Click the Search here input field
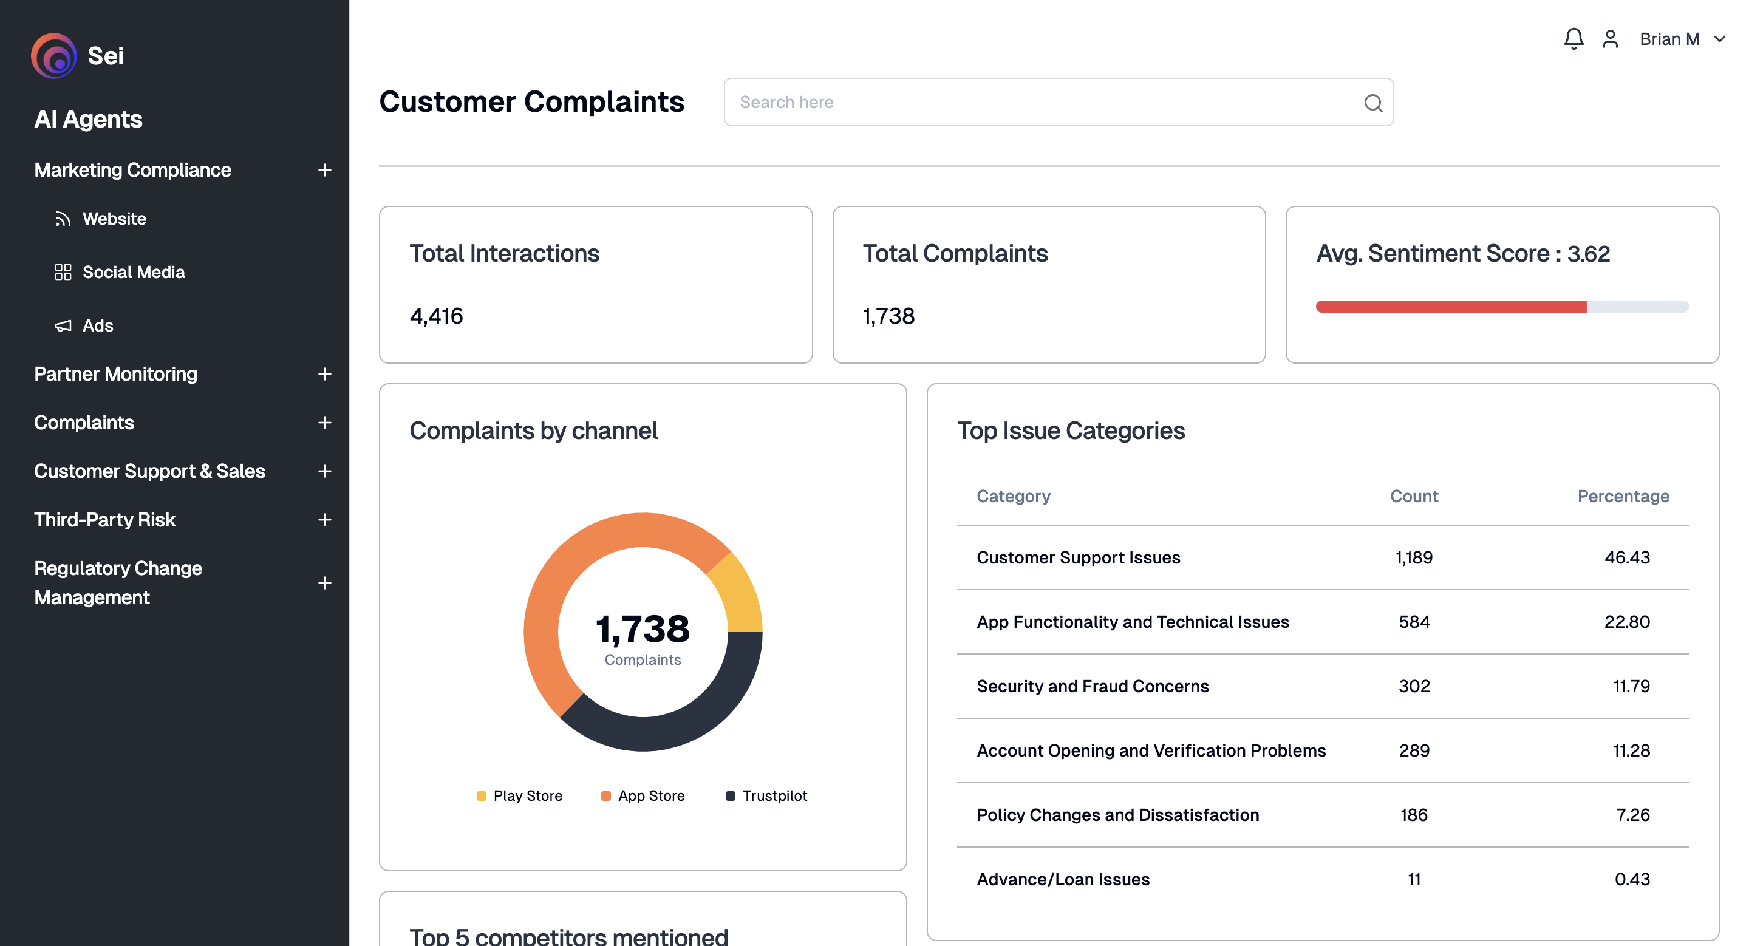The image size is (1749, 946). point(1039,103)
